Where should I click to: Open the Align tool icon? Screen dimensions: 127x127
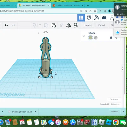(61, 25)
